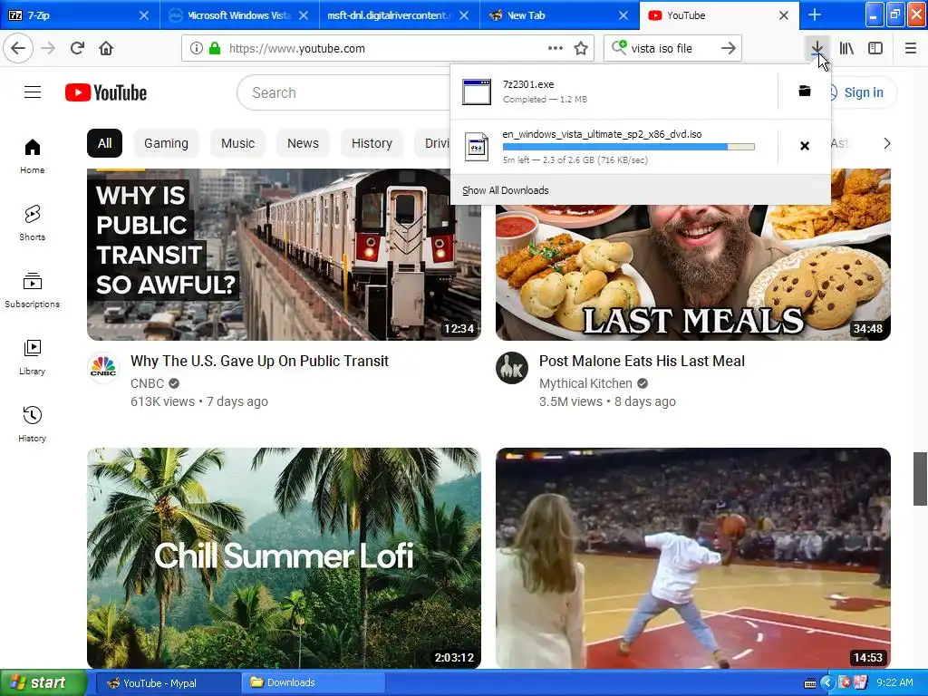Filter videos by Gaming chip
This screenshot has width=928, height=696.
(x=167, y=143)
